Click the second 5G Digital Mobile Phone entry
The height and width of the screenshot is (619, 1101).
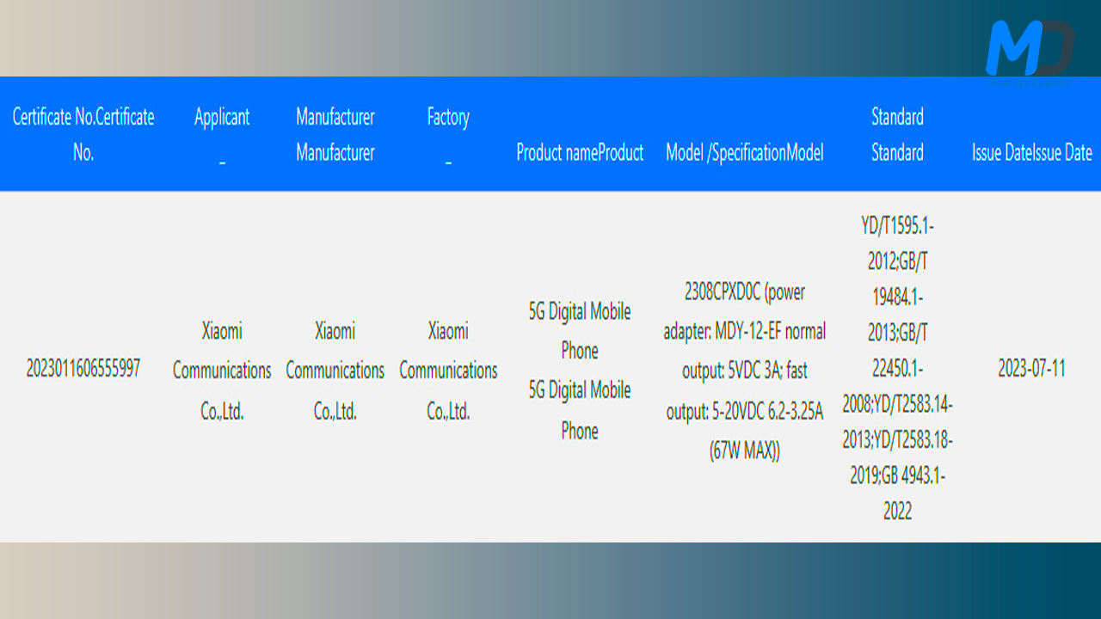pos(580,410)
